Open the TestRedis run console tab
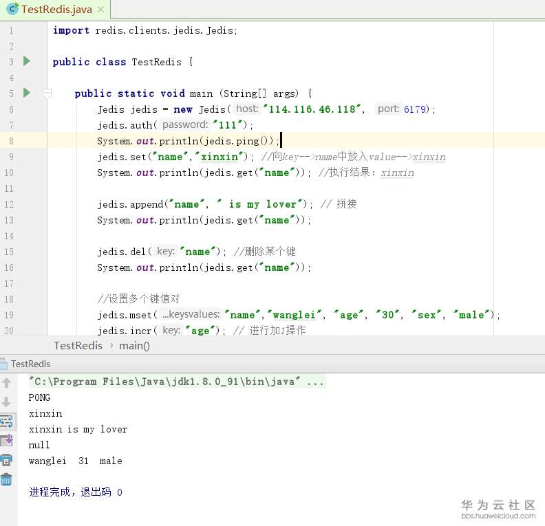545x526 pixels. [30, 364]
